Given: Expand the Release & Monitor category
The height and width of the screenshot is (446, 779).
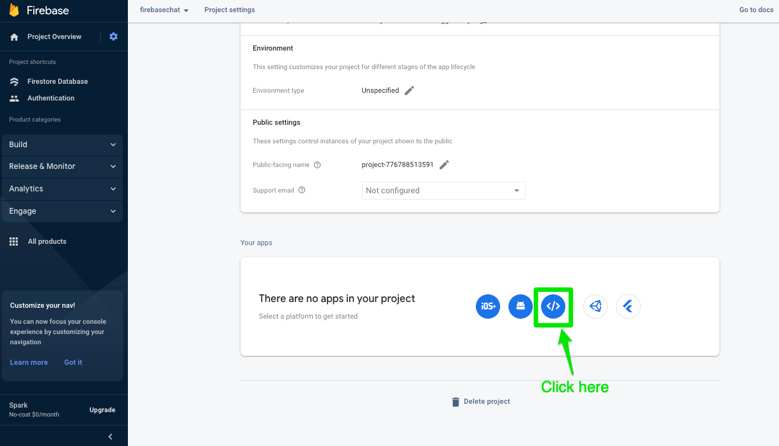Looking at the screenshot, I should coord(62,166).
